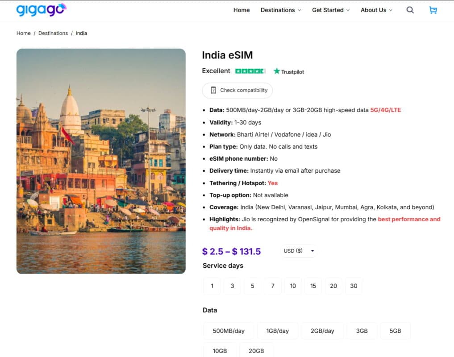
Task: Choose the 2GB/day data option
Action: pos(322,331)
